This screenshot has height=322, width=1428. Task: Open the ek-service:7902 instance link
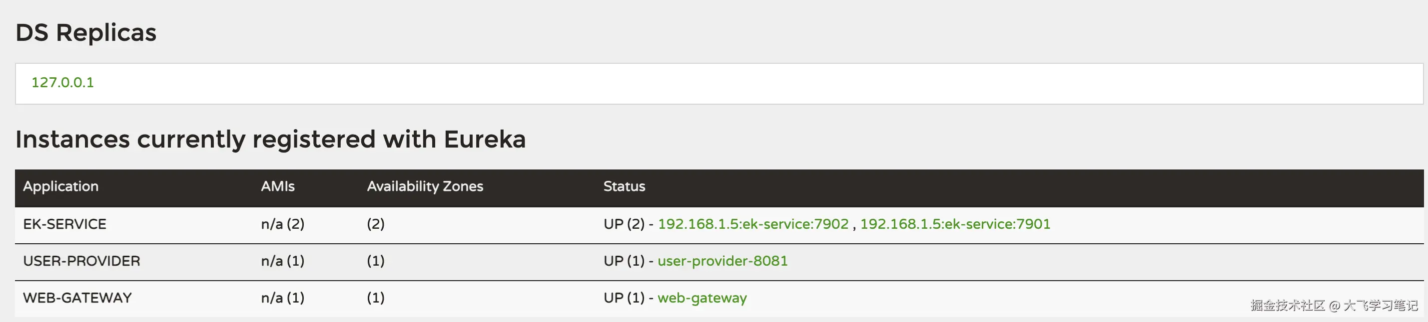coord(753,224)
